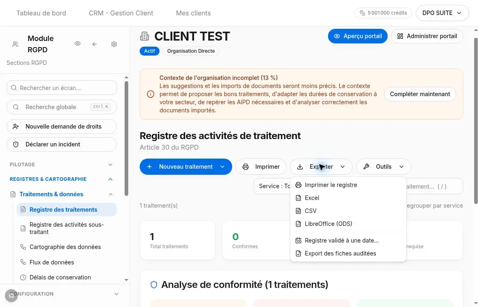Viewport: 479px width, 307px height.
Task: Toggle the eye icon beside Module RGPD
Action: point(78,44)
